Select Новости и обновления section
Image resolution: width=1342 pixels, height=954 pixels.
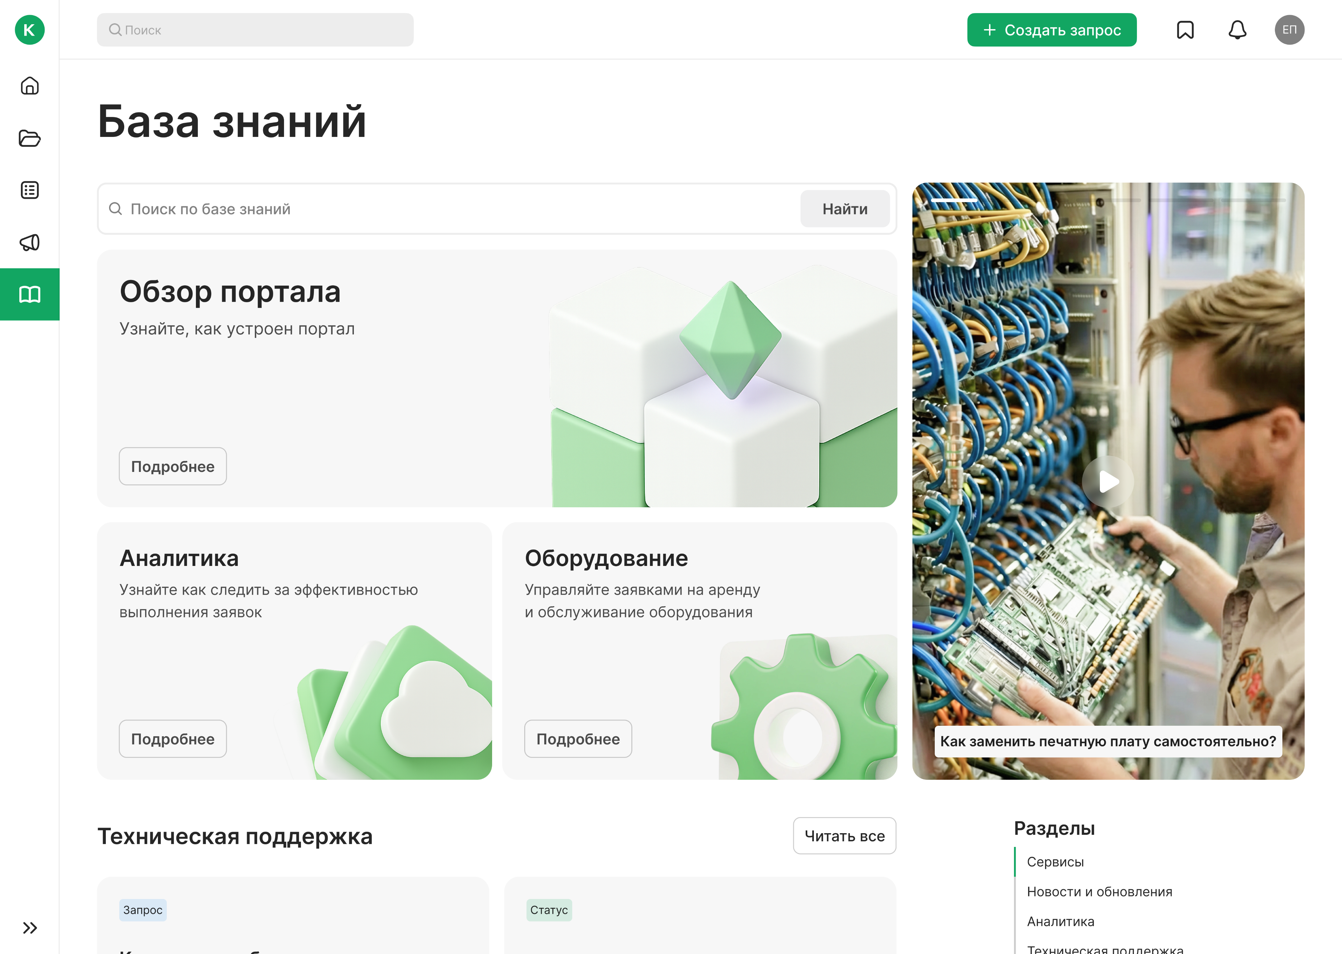pos(1099,892)
